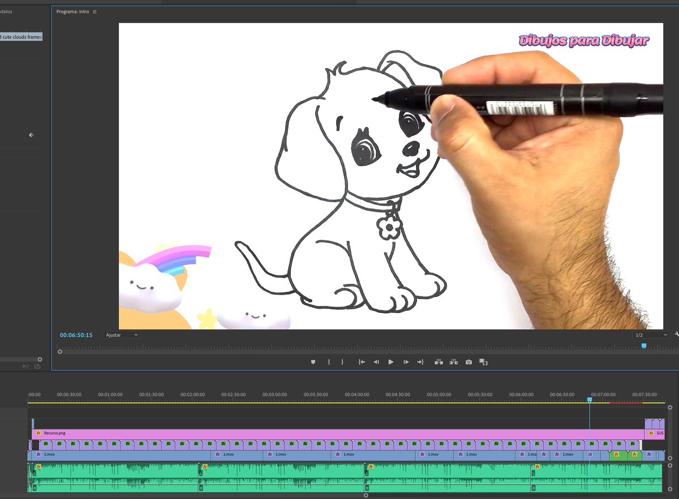Click the 00:06:50:15 timecode field
Viewport: 679px width, 499px height.
tap(76, 335)
